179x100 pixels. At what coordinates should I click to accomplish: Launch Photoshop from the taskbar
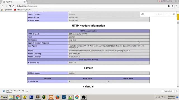point(31,97)
